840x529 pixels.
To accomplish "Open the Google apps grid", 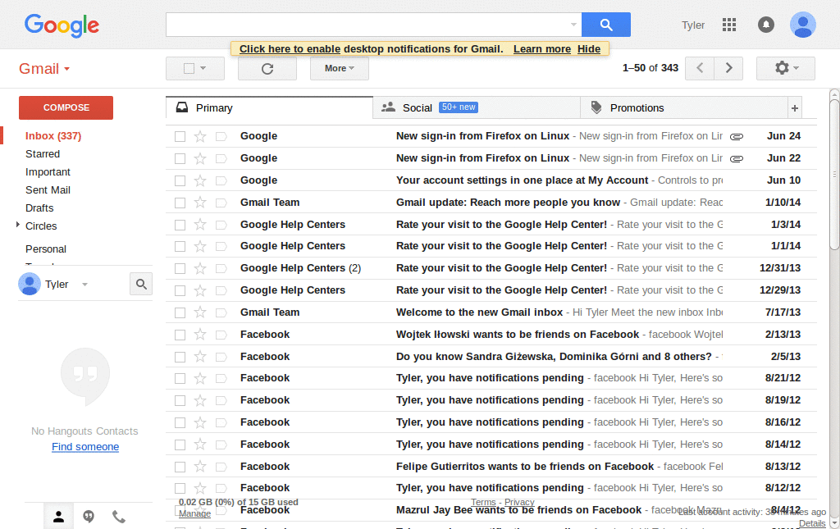I will [728, 25].
